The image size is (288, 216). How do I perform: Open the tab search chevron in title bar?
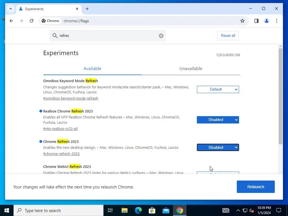[x=11, y=9]
